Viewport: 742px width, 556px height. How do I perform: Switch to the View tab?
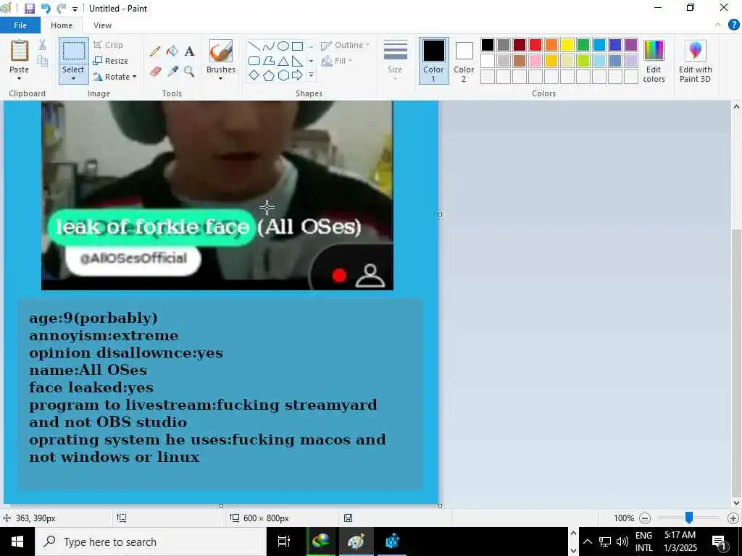(x=102, y=25)
